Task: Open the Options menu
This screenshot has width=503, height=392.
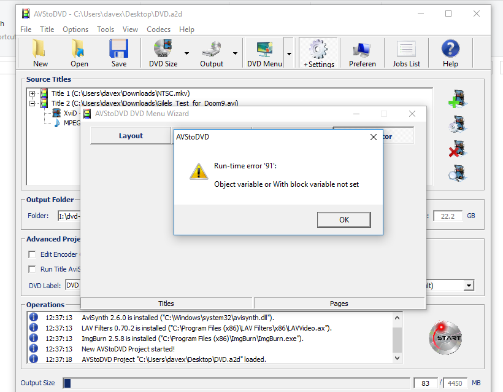Action: pos(75,29)
